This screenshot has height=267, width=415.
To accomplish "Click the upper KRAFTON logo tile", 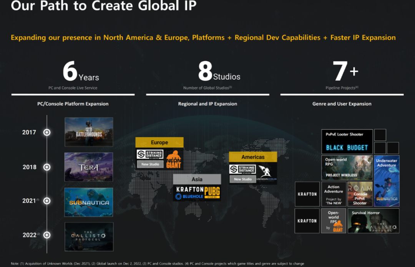I will pyautogui.click(x=307, y=194).
